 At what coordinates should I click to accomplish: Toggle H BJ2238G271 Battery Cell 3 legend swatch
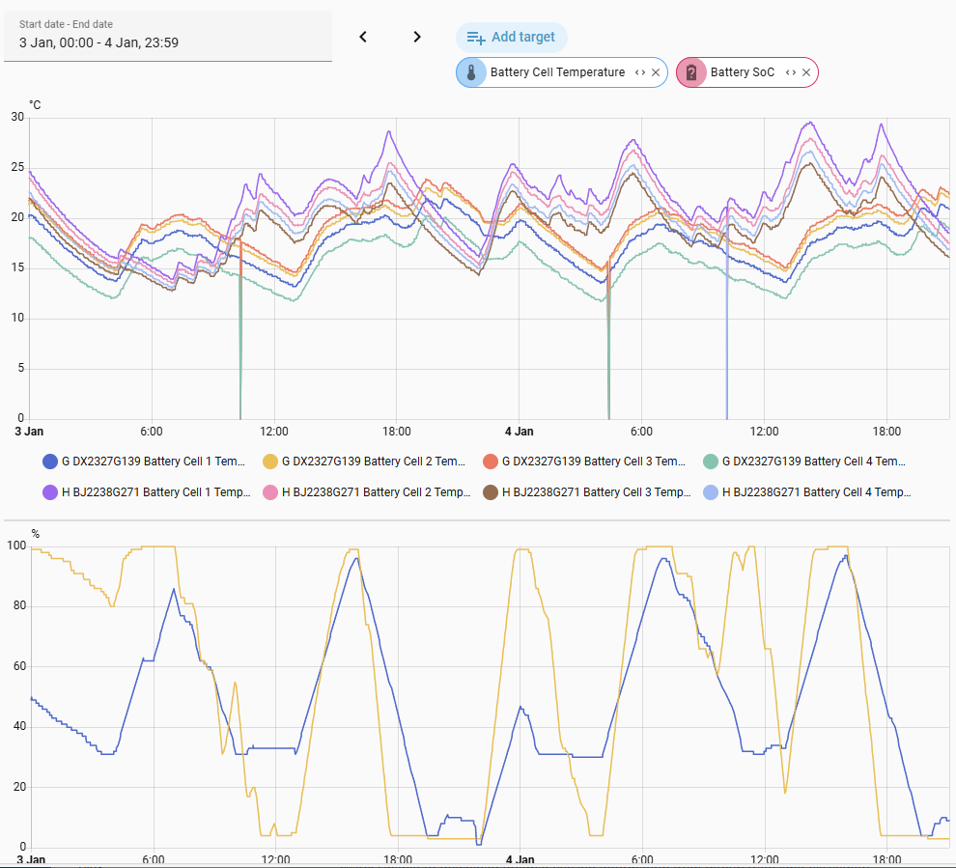point(491,492)
